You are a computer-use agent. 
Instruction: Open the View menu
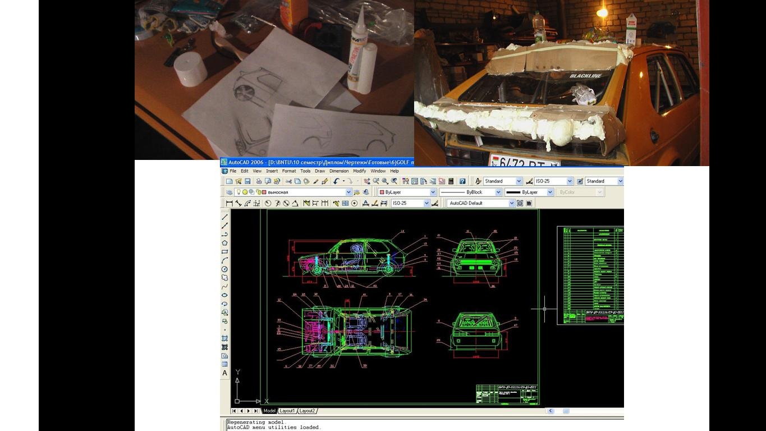click(257, 171)
